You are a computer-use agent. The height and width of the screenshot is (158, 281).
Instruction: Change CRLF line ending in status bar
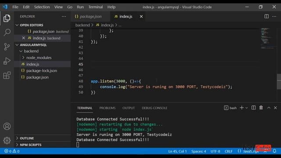(228, 151)
